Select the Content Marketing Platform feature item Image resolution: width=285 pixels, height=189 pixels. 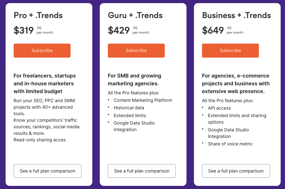143,100
